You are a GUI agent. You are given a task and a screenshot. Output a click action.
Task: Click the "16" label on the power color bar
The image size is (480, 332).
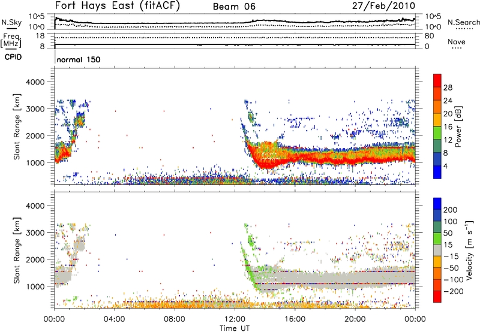click(x=448, y=127)
